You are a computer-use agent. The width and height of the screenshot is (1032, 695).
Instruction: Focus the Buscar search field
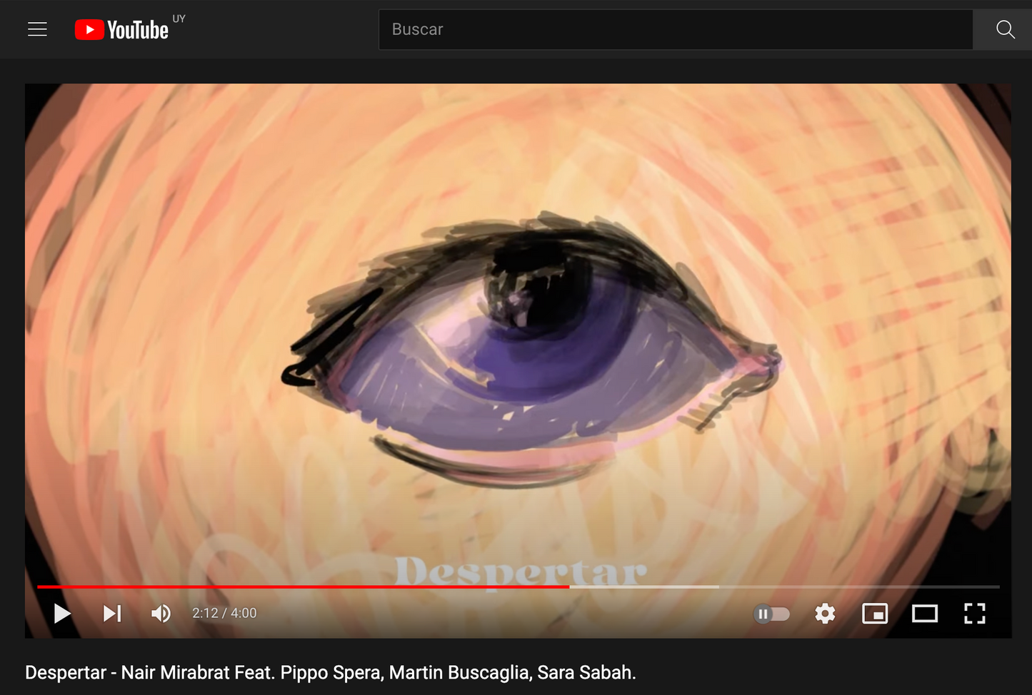(x=675, y=29)
